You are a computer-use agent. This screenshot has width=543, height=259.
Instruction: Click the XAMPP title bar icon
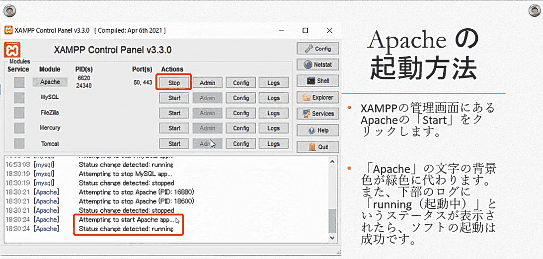point(8,30)
